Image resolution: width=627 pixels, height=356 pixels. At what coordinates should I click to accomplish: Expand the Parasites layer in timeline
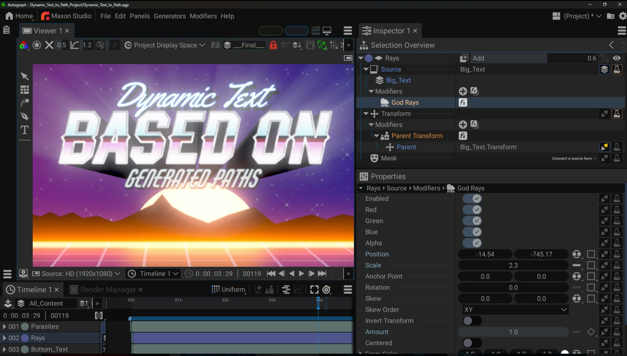pyautogui.click(x=4, y=326)
